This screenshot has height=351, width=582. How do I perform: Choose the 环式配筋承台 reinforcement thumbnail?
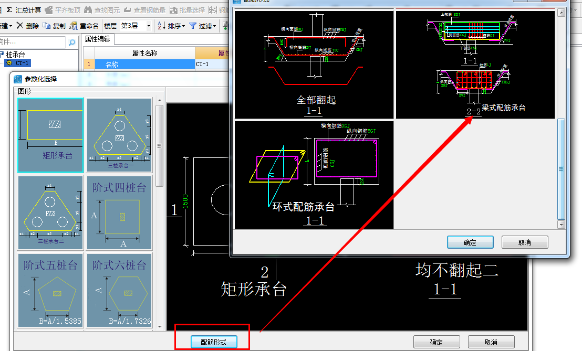(314, 175)
